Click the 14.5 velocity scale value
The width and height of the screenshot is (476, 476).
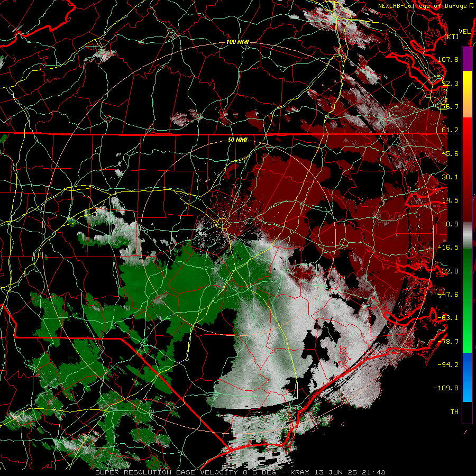450,200
